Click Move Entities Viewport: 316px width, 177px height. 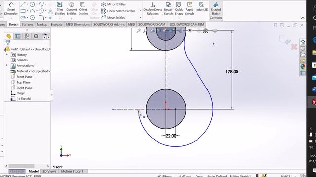coord(113,18)
